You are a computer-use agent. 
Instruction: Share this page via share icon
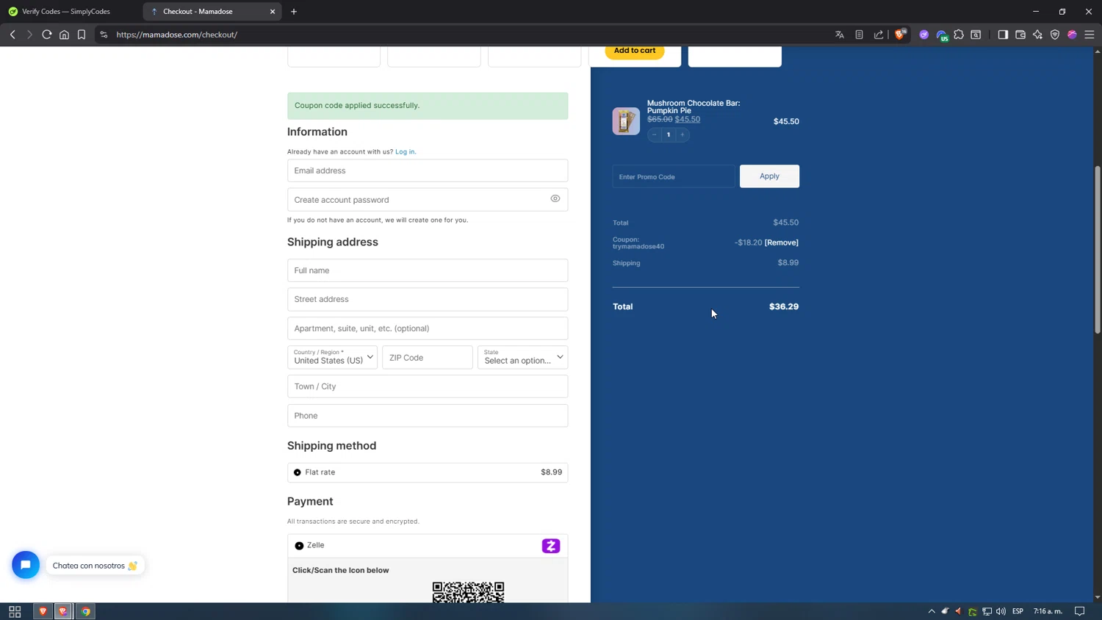tap(879, 35)
